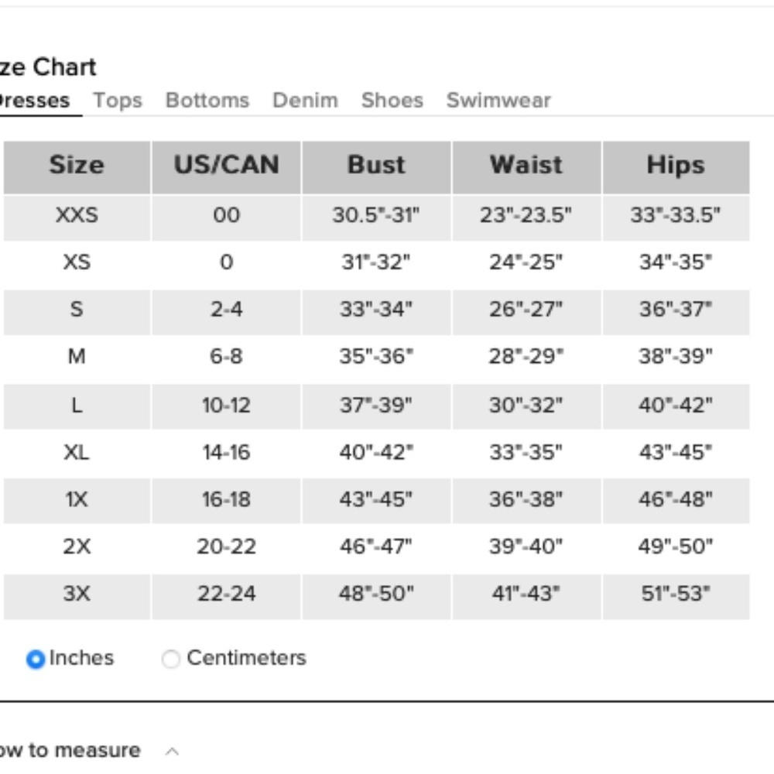Click the M size row label
Image resolution: width=774 pixels, height=774 pixels.
pyautogui.click(x=76, y=357)
